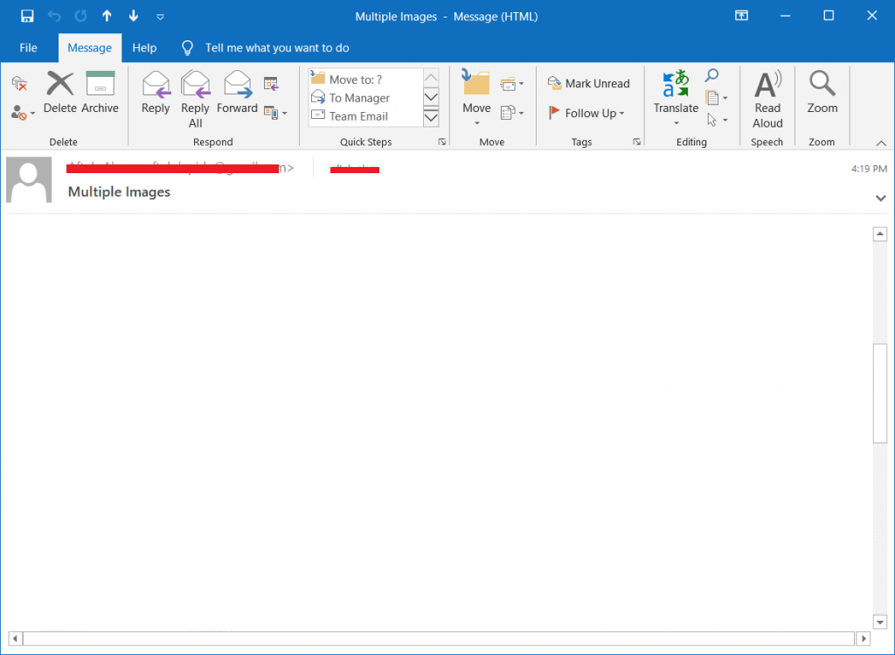Expand the message header chevron
The height and width of the screenshot is (655, 895).
tap(880, 199)
